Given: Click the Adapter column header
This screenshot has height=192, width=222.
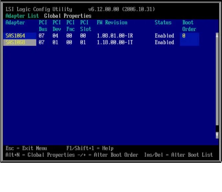Looking at the screenshot, I should coord(15,23).
